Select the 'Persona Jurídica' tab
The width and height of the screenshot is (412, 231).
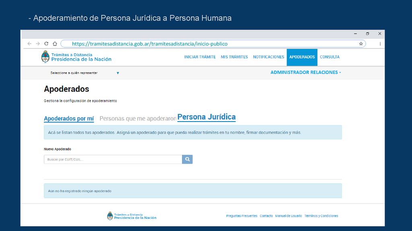(x=206, y=117)
